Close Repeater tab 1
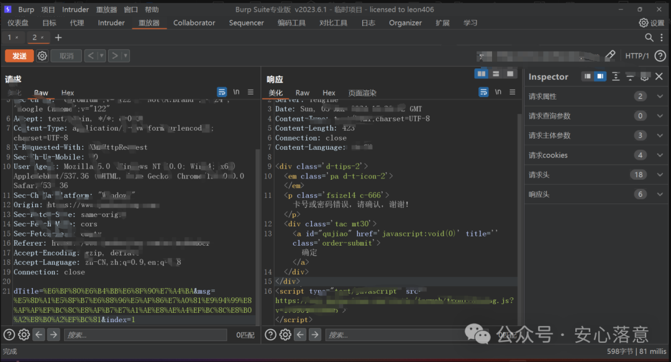The image size is (671, 362). tap(17, 38)
